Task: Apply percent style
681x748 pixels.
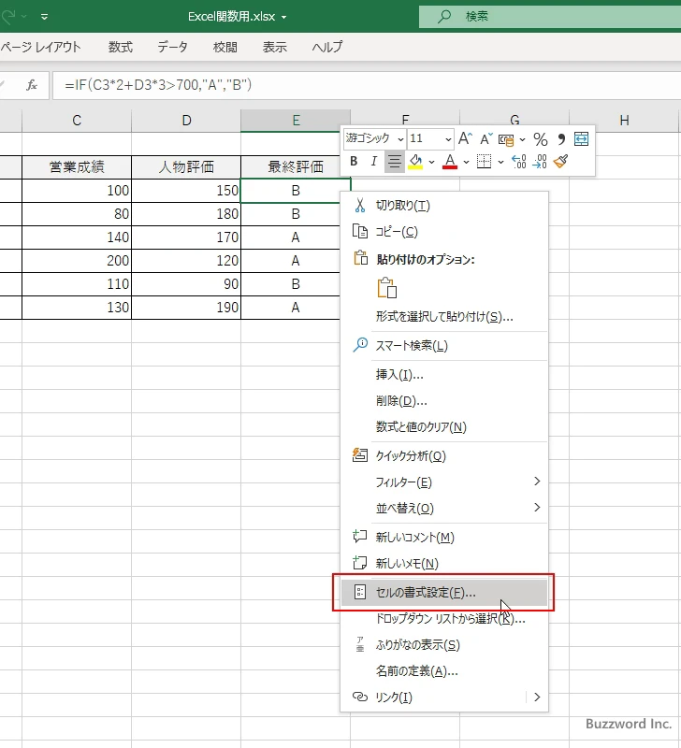Action: (x=541, y=139)
